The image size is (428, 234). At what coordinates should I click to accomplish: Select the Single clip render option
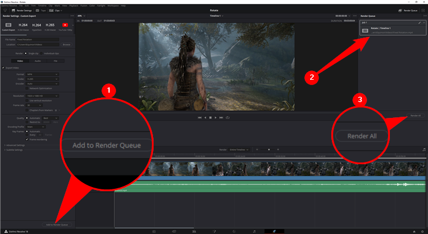click(x=26, y=53)
